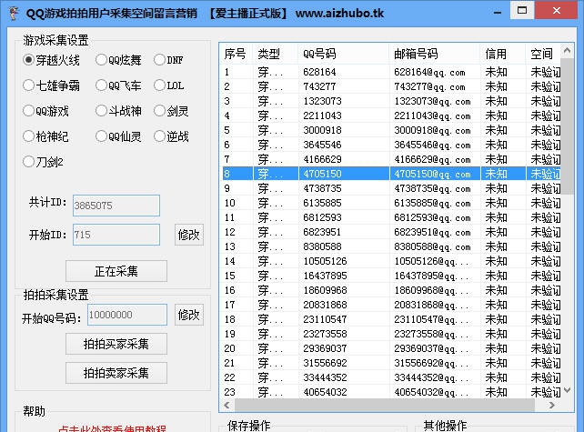Viewport: 584px width, 432px height.
Task: Select row with QQ number 16437895
Action: tap(390, 276)
